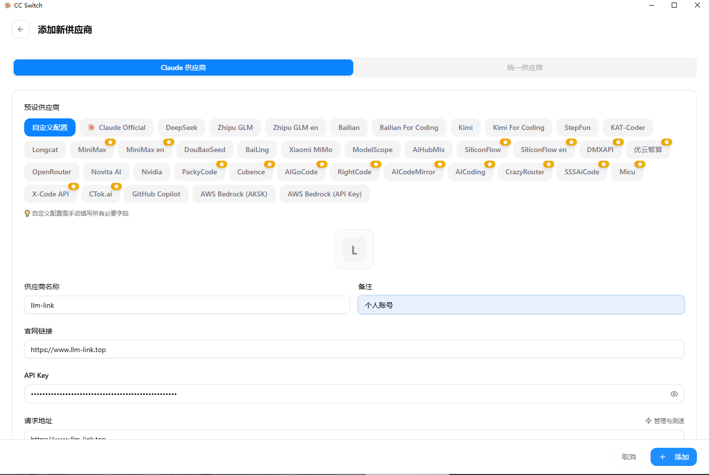Choose the AWS Bedrock (AKSK) preset

point(234,194)
